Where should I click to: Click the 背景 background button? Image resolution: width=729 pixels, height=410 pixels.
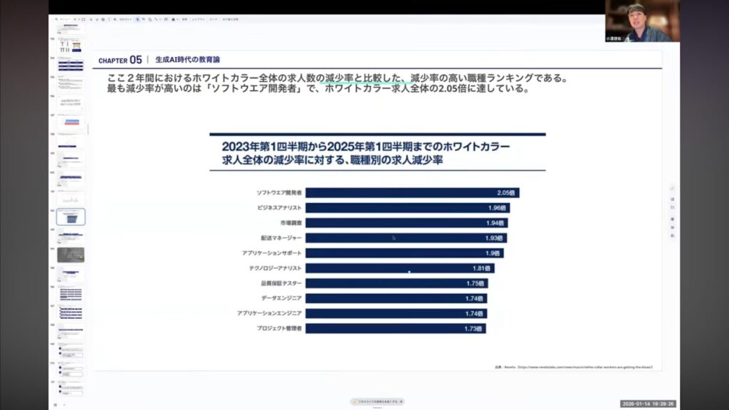tap(184, 19)
